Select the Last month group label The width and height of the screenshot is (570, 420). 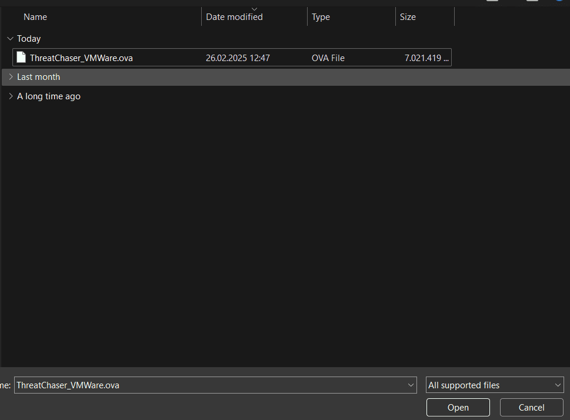coord(38,77)
